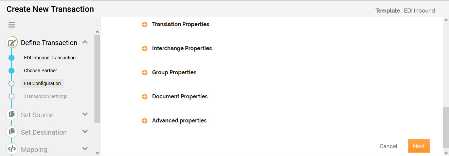This screenshot has width=449, height=156.
Task: Expand the Mapping section chevron
Action: pos(85,149)
